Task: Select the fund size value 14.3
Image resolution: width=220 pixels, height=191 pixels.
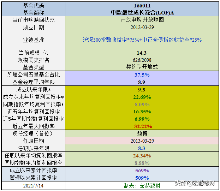Action: [x=142, y=53]
